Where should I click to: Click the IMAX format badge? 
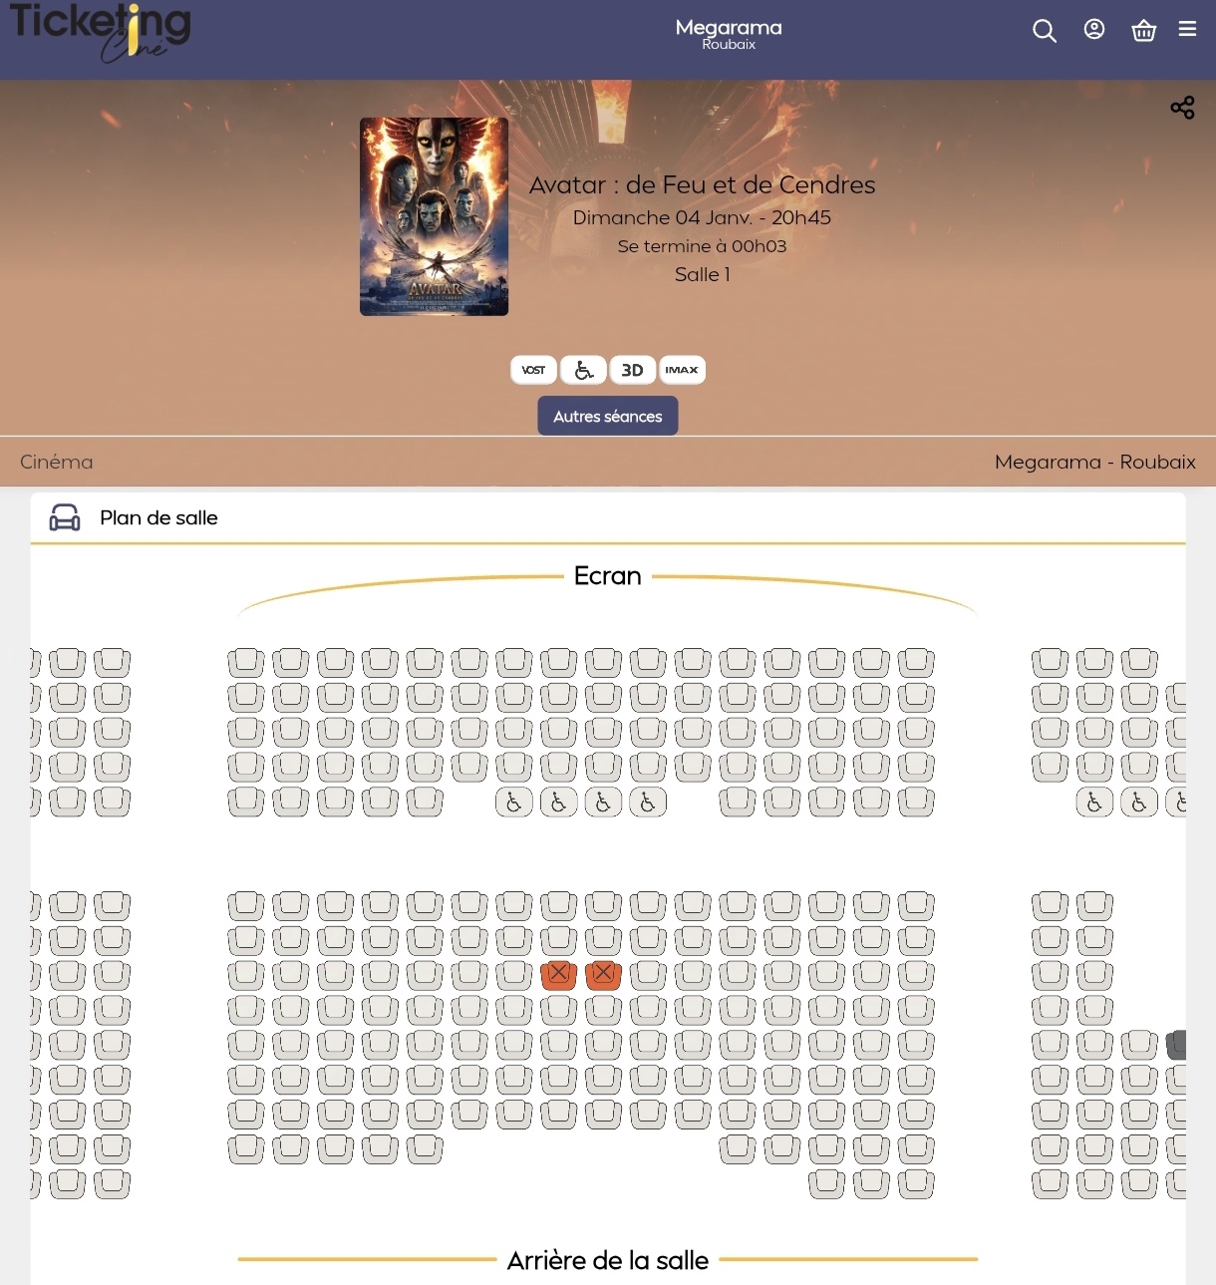pos(682,370)
